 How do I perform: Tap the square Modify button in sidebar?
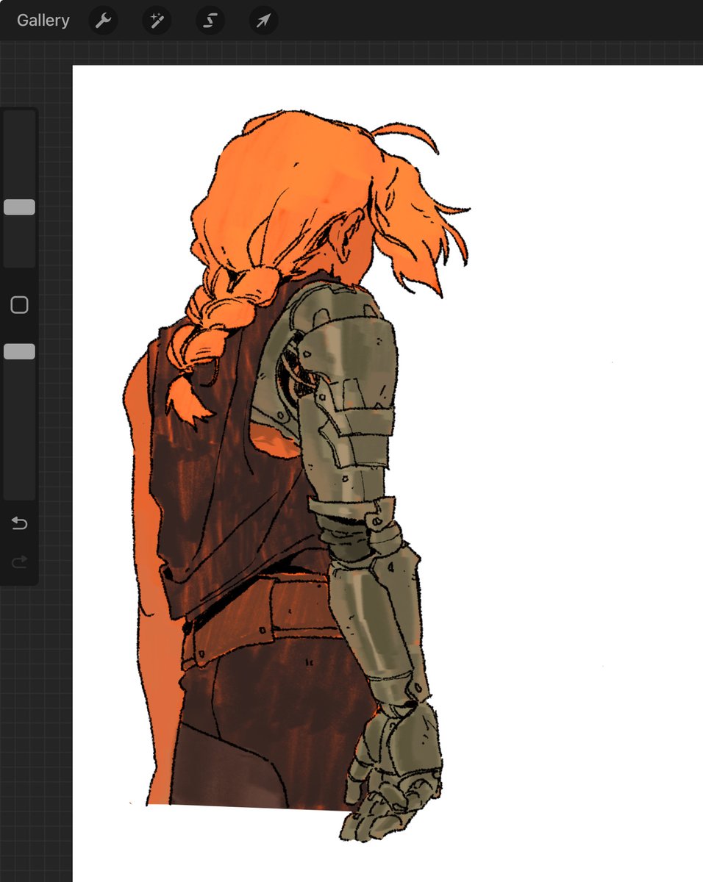(x=19, y=305)
